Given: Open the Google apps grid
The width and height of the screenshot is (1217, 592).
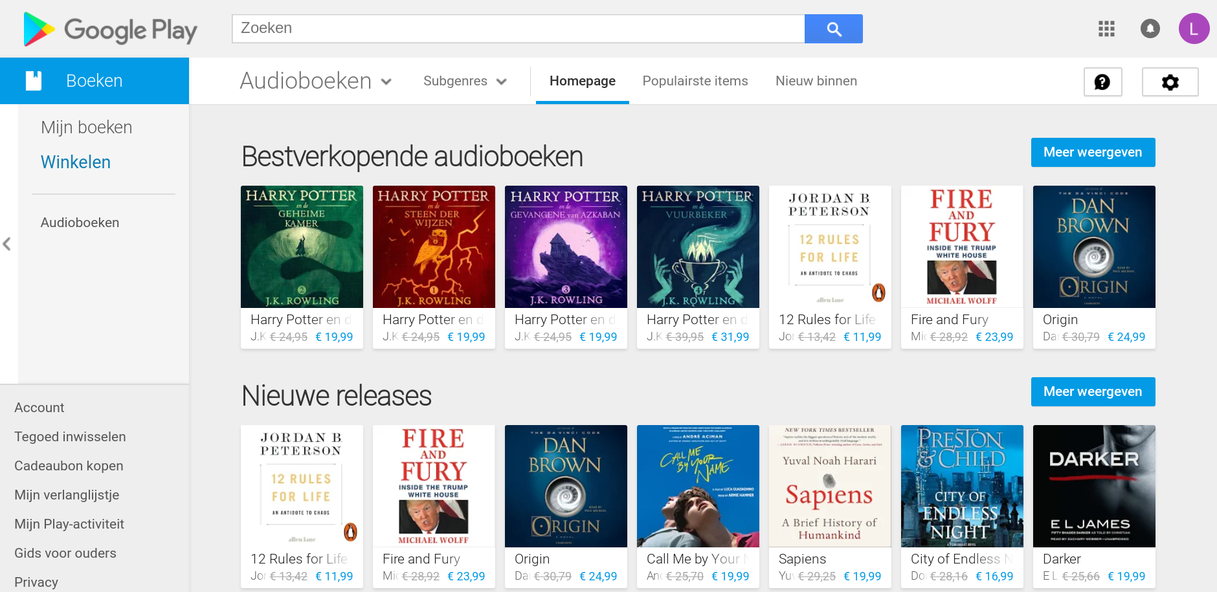Looking at the screenshot, I should [x=1106, y=29].
